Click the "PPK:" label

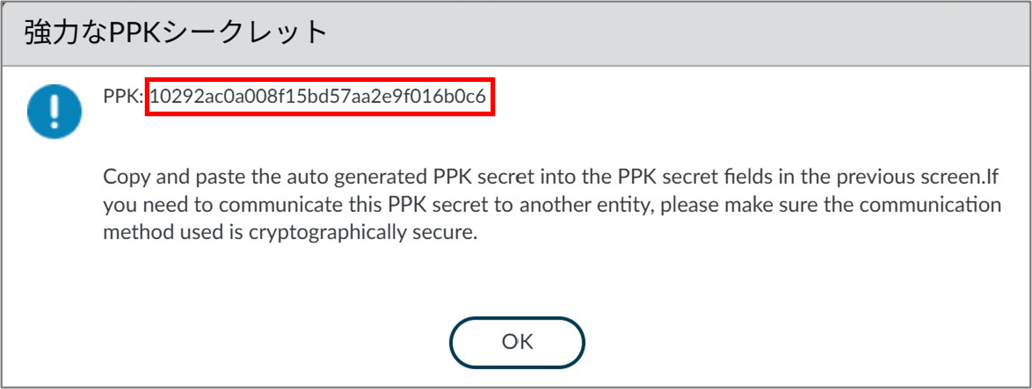point(124,97)
